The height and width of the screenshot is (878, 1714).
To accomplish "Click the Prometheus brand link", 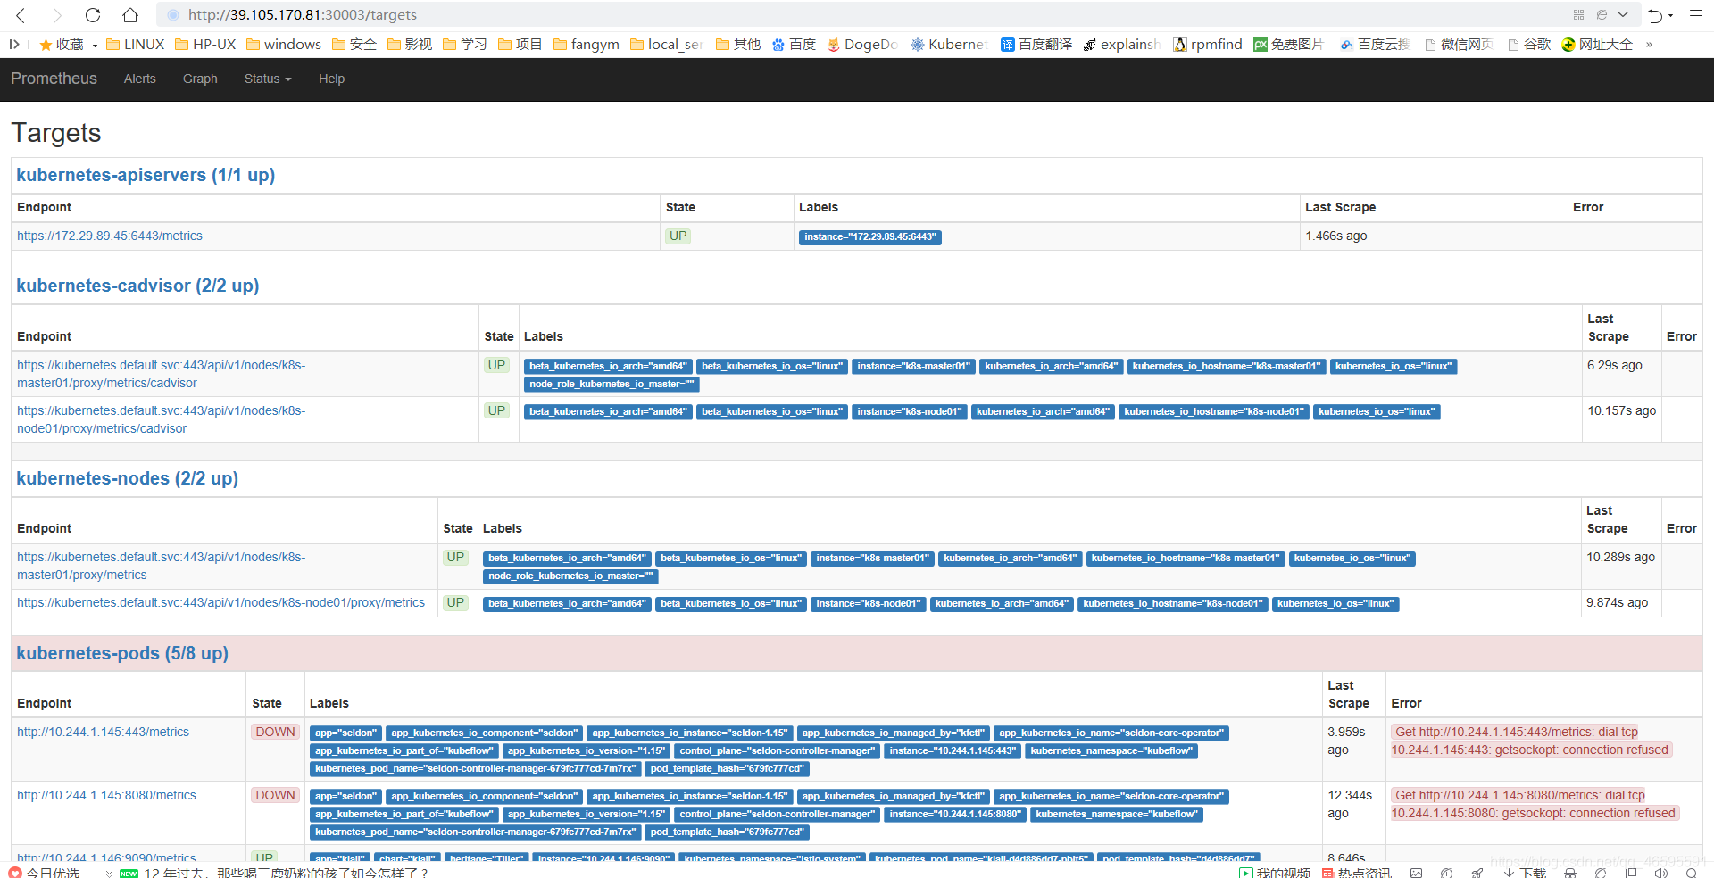I will (54, 79).
